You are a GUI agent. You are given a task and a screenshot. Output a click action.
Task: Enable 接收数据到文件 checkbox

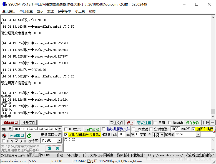click(104, 129)
